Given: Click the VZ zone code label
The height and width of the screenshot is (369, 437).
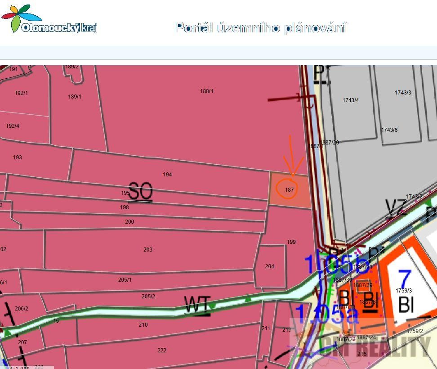Looking at the screenshot, I should pyautogui.click(x=396, y=209).
